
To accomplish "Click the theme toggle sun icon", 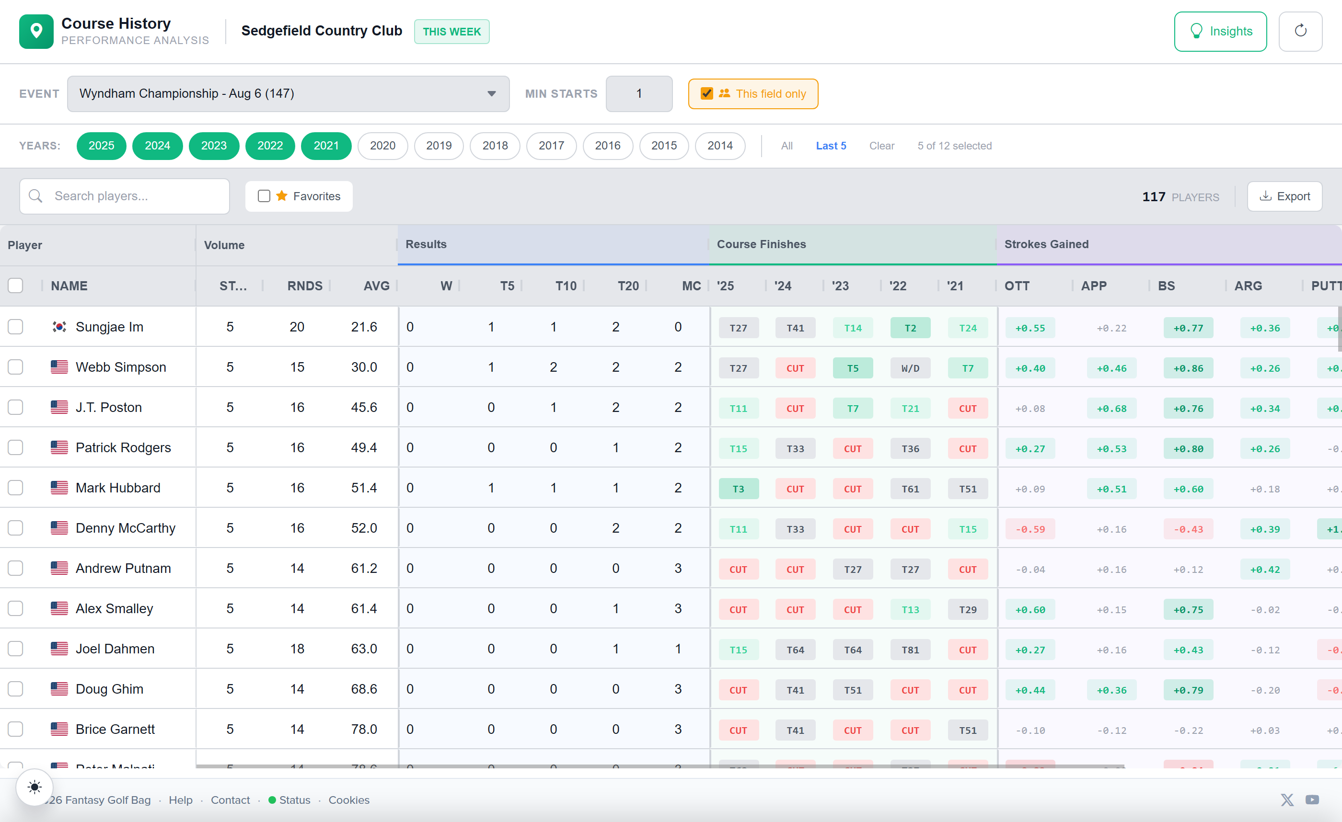I will coord(35,786).
